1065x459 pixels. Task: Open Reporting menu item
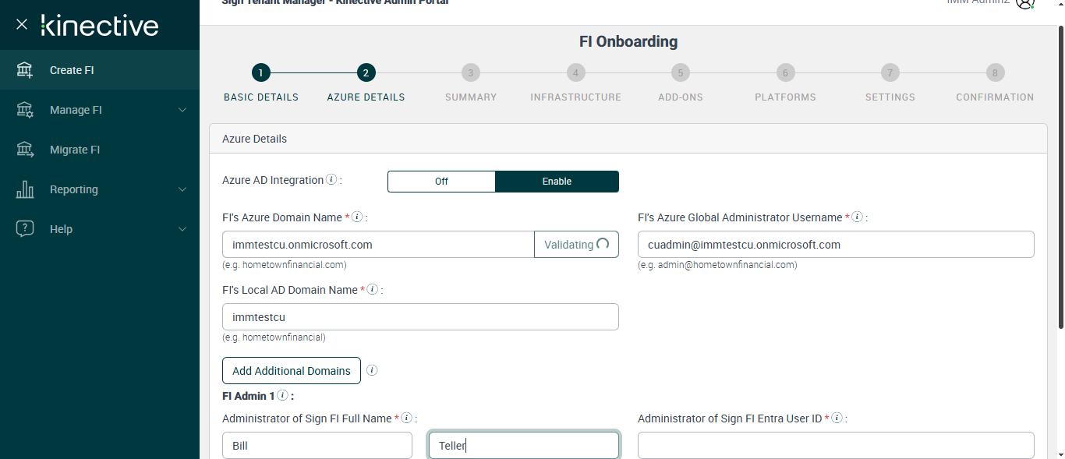100,189
